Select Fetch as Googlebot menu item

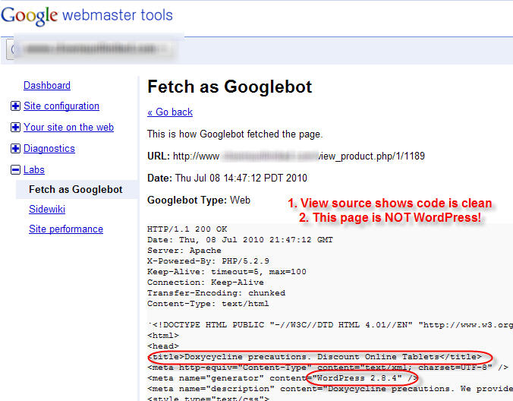pyautogui.click(x=76, y=190)
